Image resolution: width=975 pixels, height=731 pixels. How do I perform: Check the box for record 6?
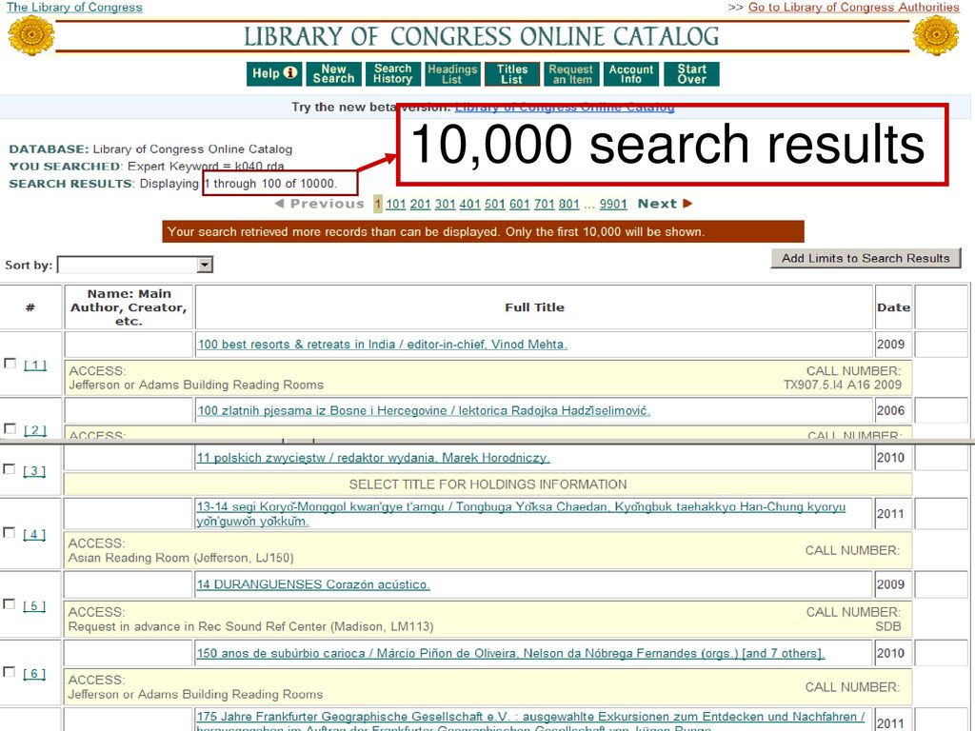click(10, 672)
